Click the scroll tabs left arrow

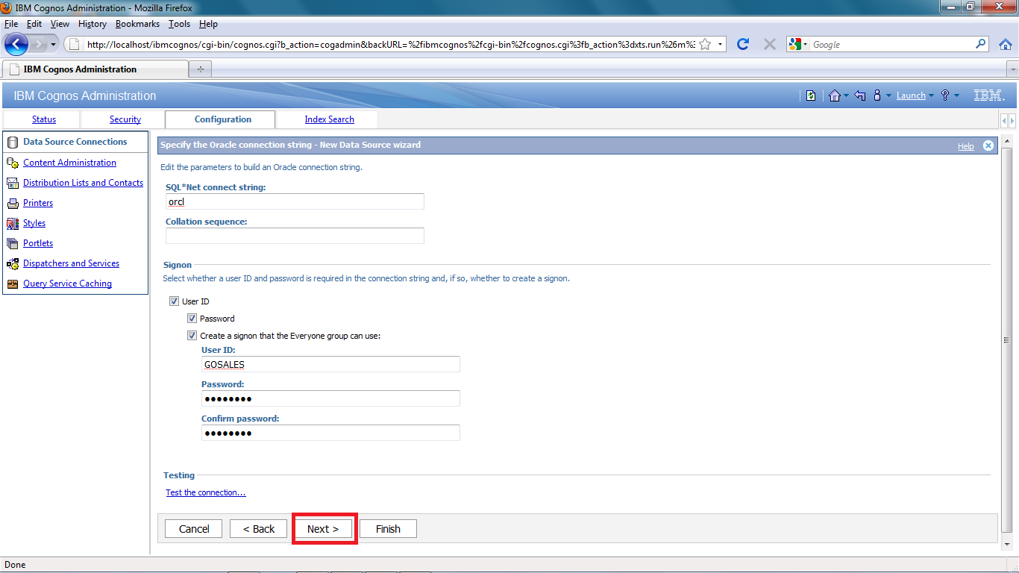(x=1004, y=120)
